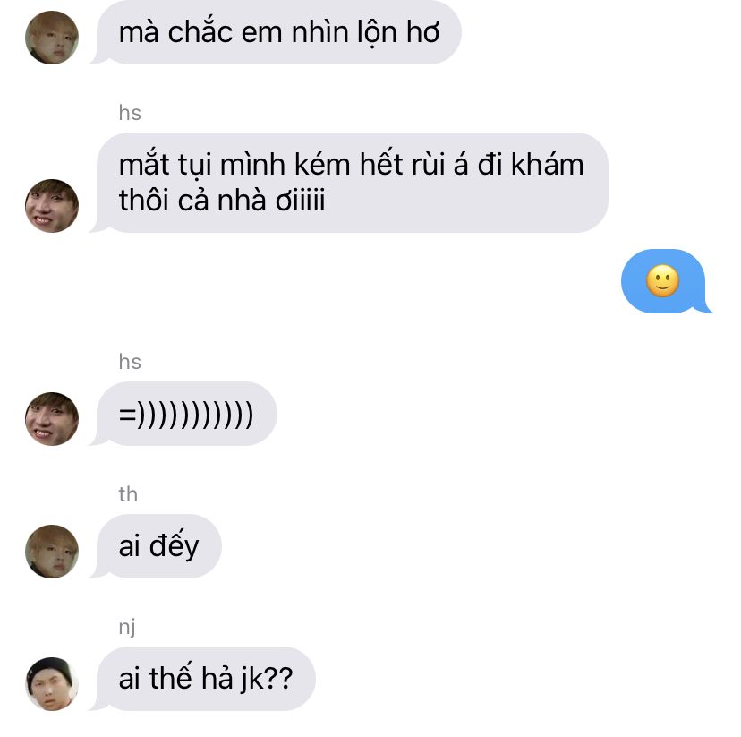
Task: Tap sender name 'nj'
Action: coord(127,628)
